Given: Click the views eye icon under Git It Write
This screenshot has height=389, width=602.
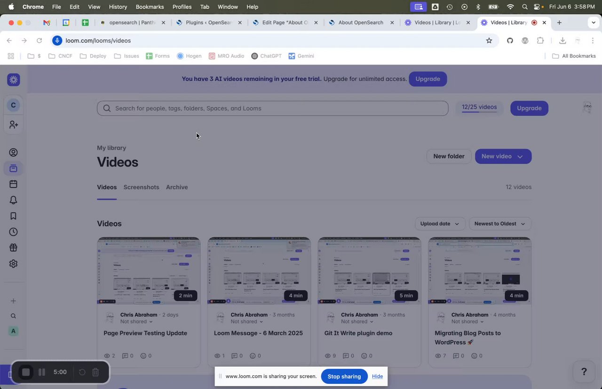Looking at the screenshot, I should coord(328,356).
